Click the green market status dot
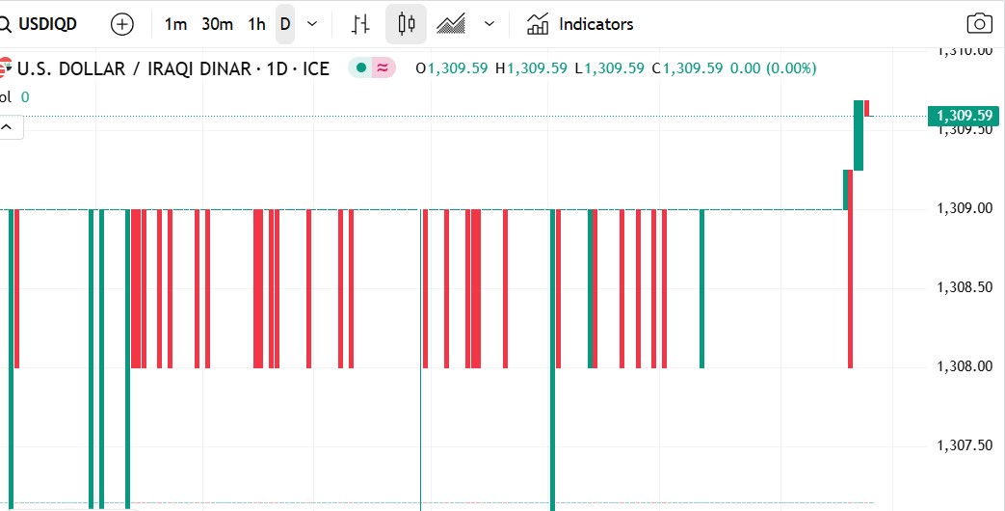The image size is (1005, 511). click(x=361, y=67)
